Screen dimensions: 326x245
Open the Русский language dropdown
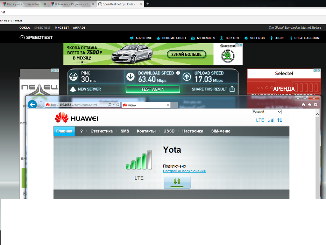pos(267,112)
